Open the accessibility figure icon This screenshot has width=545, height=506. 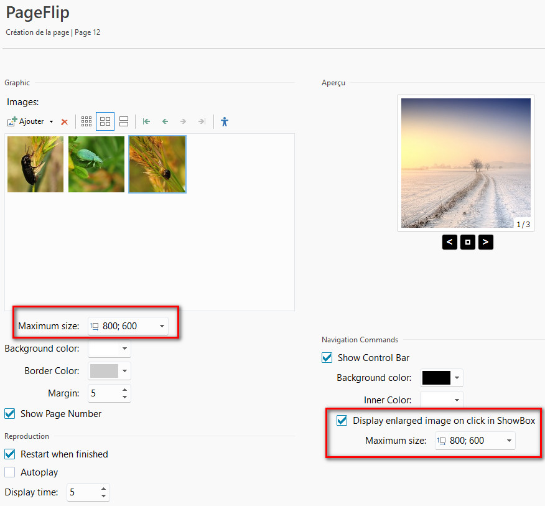[x=225, y=121]
